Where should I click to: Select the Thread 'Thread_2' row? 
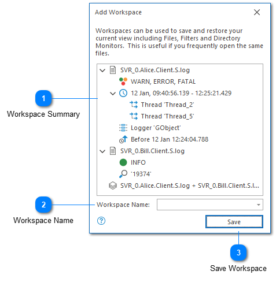click(x=167, y=105)
